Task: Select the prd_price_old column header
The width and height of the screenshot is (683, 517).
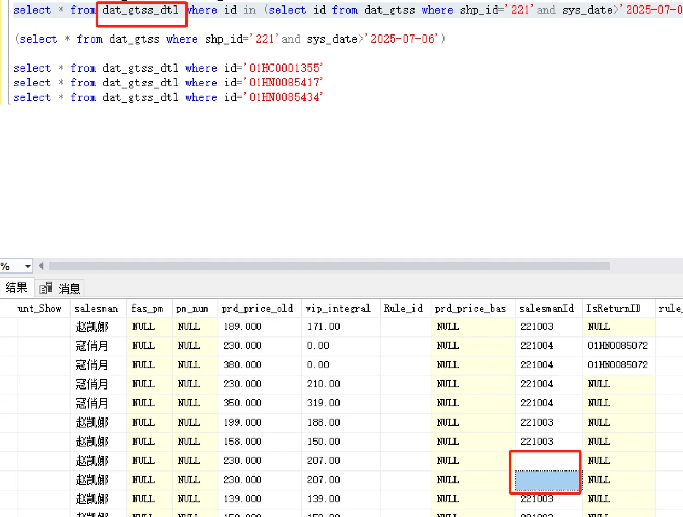Action: click(258, 309)
